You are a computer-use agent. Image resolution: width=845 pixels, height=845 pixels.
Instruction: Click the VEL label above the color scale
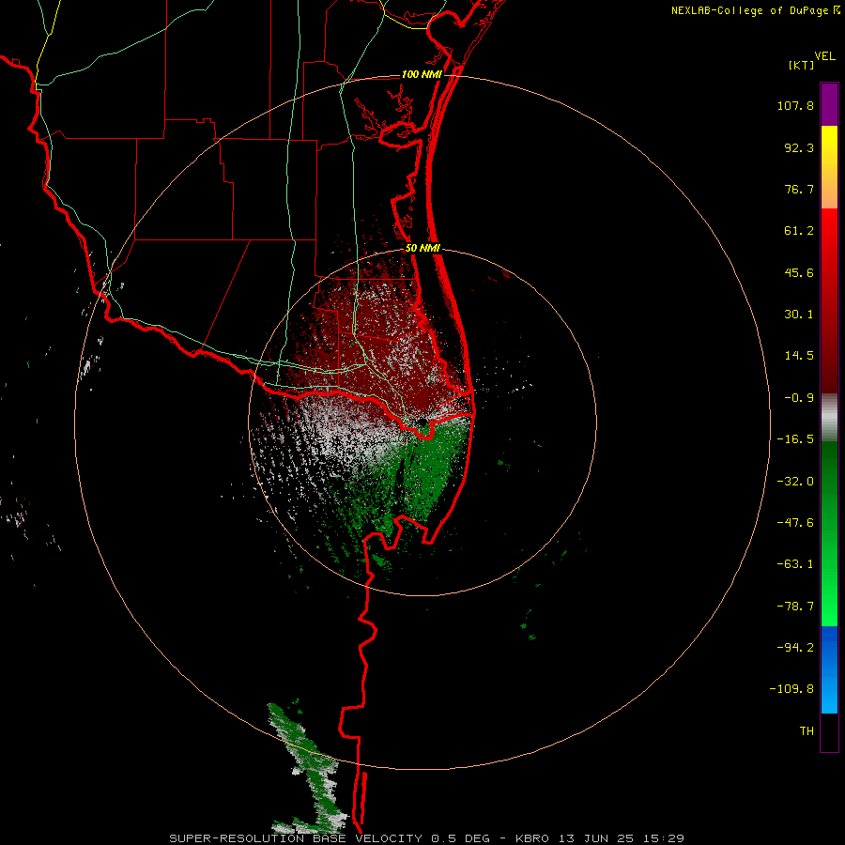click(824, 55)
